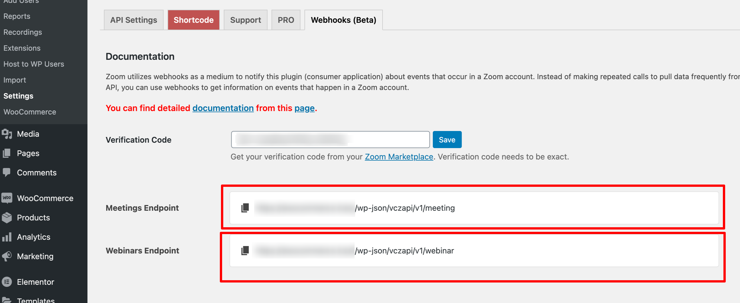Viewport: 740px width, 303px height.
Task: Open Recordings in the submenu
Action: [x=23, y=32]
